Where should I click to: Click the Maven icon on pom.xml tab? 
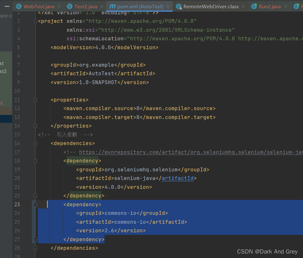(112, 6)
